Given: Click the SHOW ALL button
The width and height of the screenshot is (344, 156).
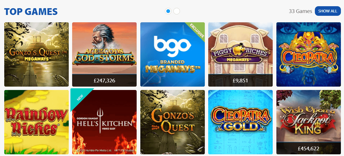Looking at the screenshot, I should 328,11.
